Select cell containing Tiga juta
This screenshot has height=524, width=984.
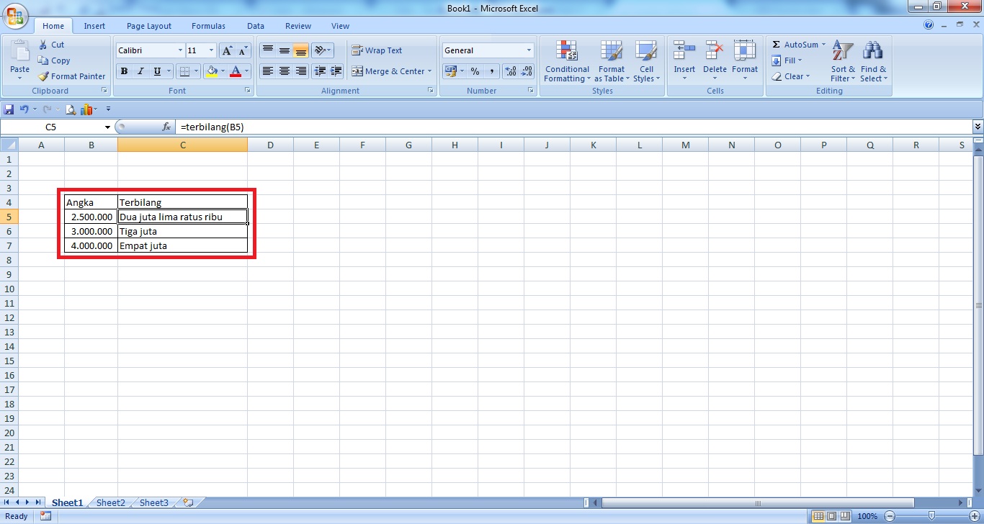(182, 231)
